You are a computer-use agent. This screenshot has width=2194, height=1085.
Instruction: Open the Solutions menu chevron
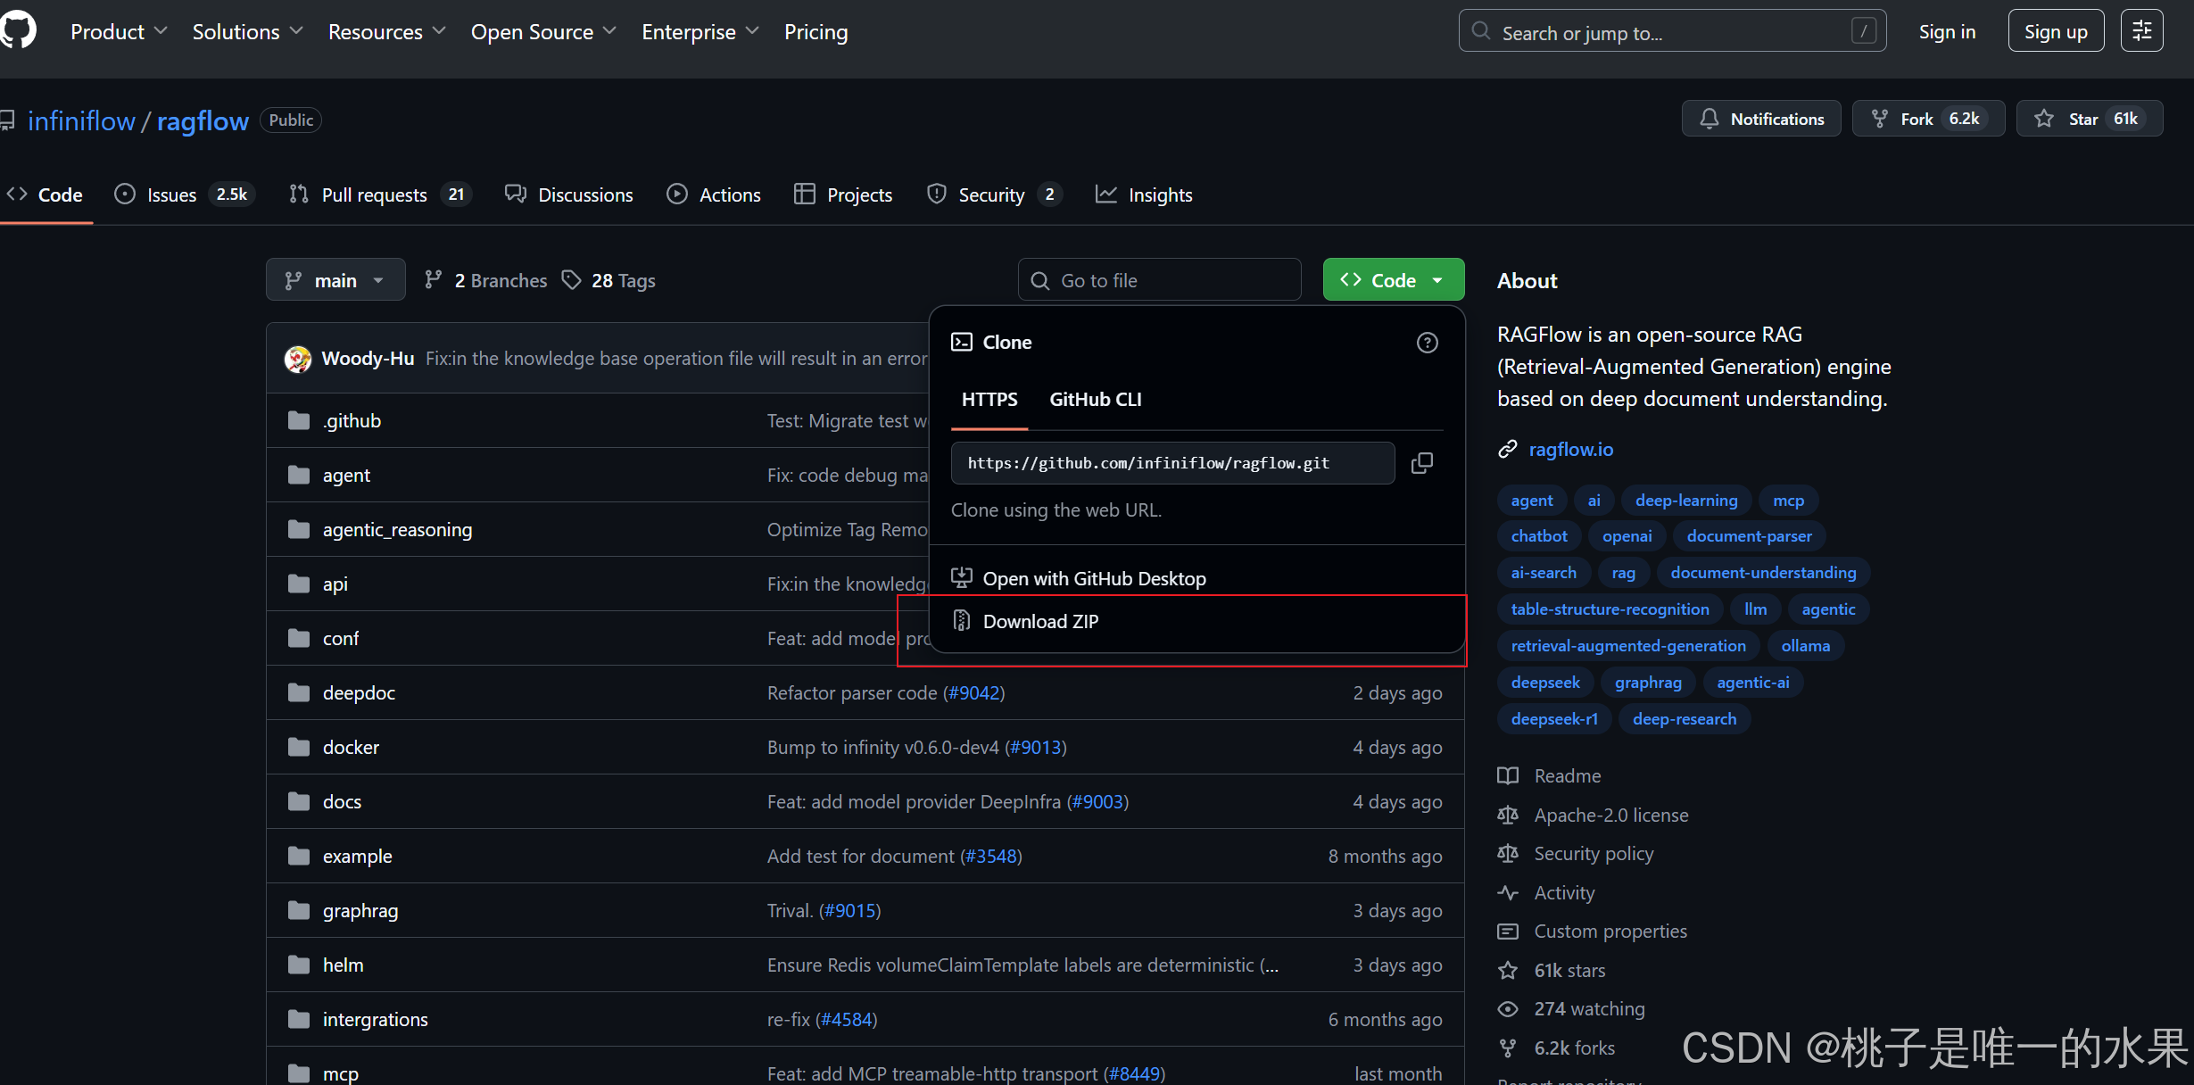(296, 31)
